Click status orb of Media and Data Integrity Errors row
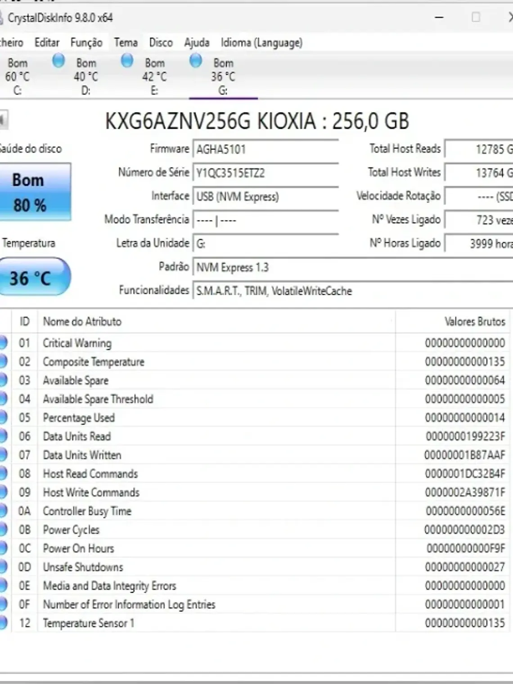513x684 pixels. point(3,585)
